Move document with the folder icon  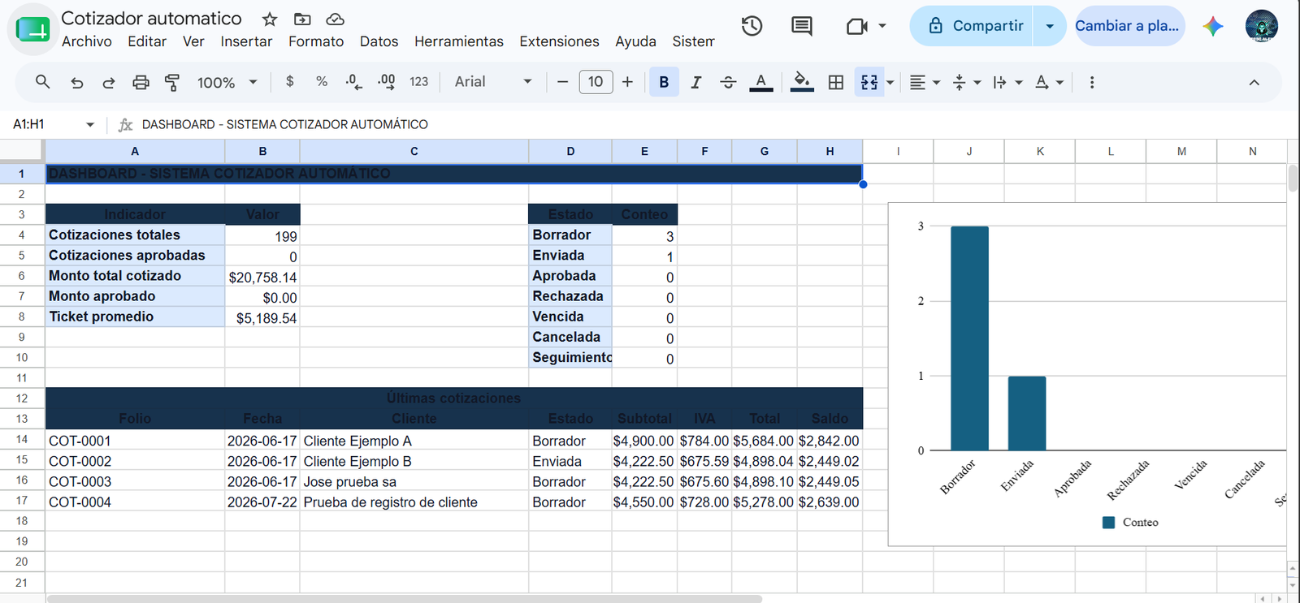coord(302,19)
